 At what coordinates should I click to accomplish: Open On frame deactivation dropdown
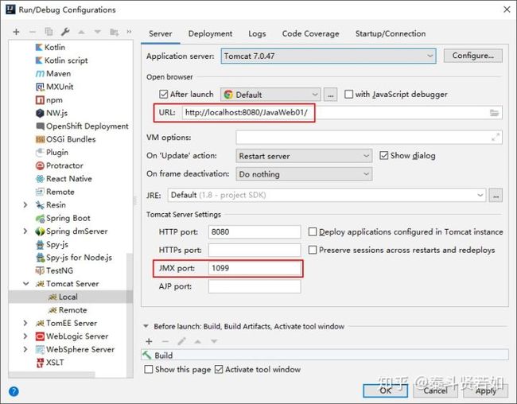point(304,174)
